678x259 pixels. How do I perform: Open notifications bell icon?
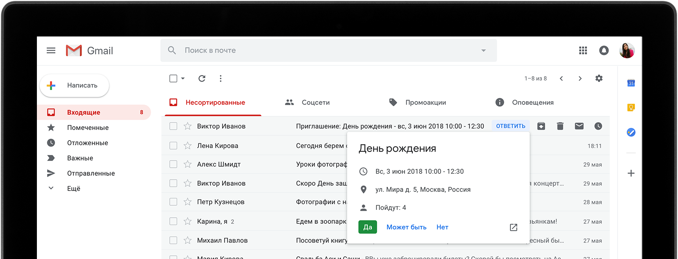click(604, 50)
